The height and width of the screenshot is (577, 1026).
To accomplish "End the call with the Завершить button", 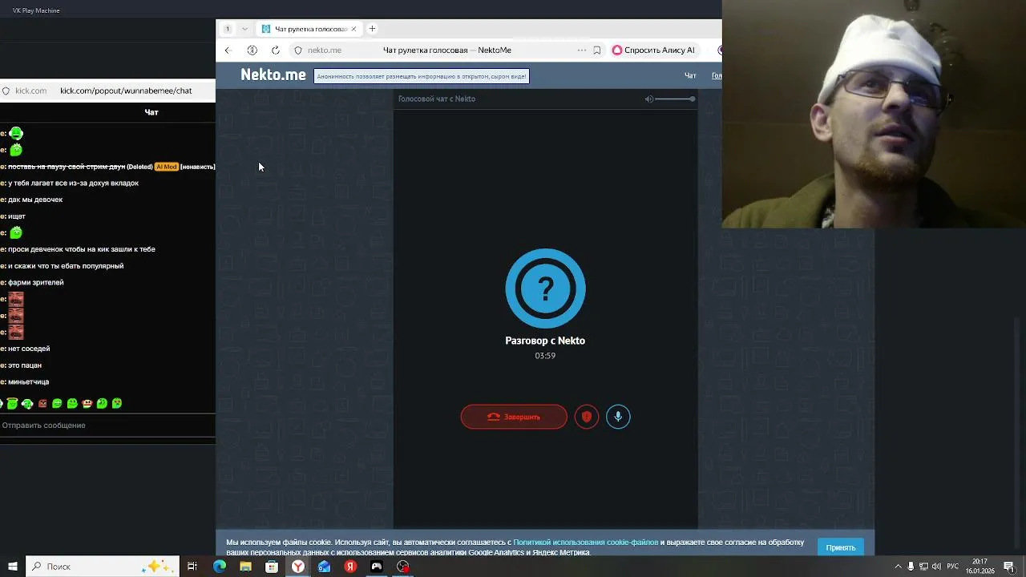I will tap(514, 417).
